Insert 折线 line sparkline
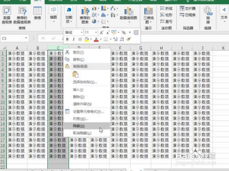The image size is (229, 171). pos(166,8)
